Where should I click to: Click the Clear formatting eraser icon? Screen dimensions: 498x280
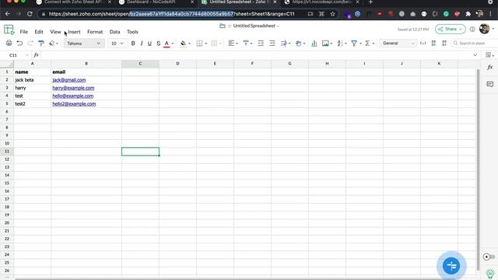tap(52, 44)
